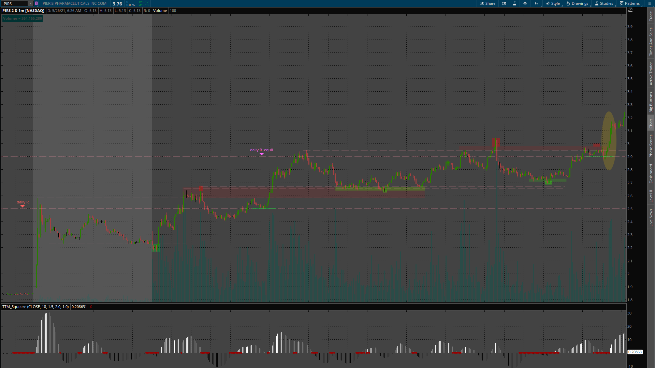Click the news alert envelope icon

tap(504, 3)
